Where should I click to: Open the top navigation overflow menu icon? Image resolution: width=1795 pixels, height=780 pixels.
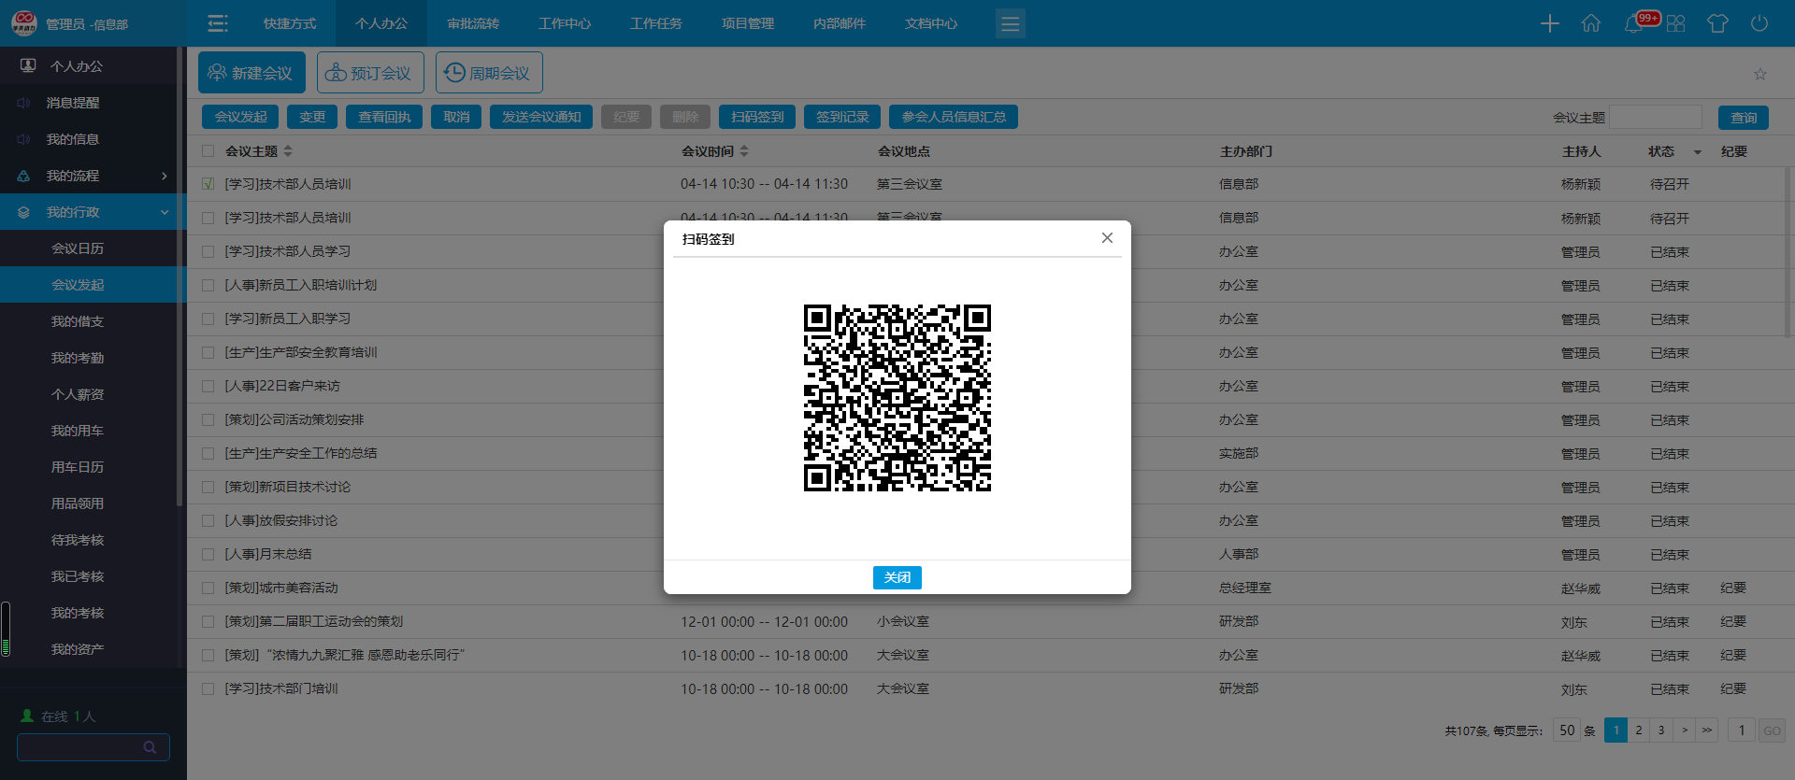pyautogui.click(x=1010, y=23)
